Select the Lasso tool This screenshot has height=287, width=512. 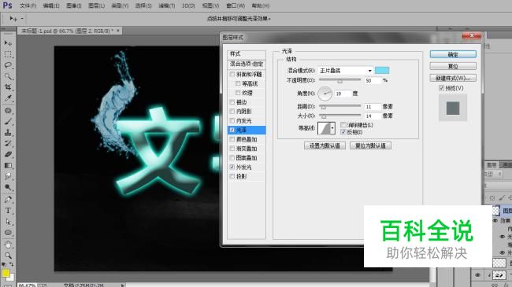tap(8, 65)
